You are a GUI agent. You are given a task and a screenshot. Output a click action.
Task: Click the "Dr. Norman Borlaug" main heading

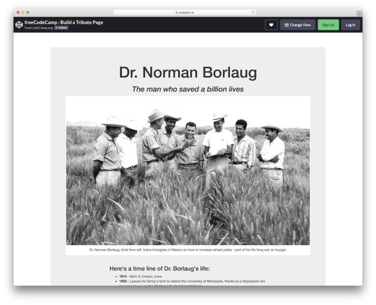(188, 73)
